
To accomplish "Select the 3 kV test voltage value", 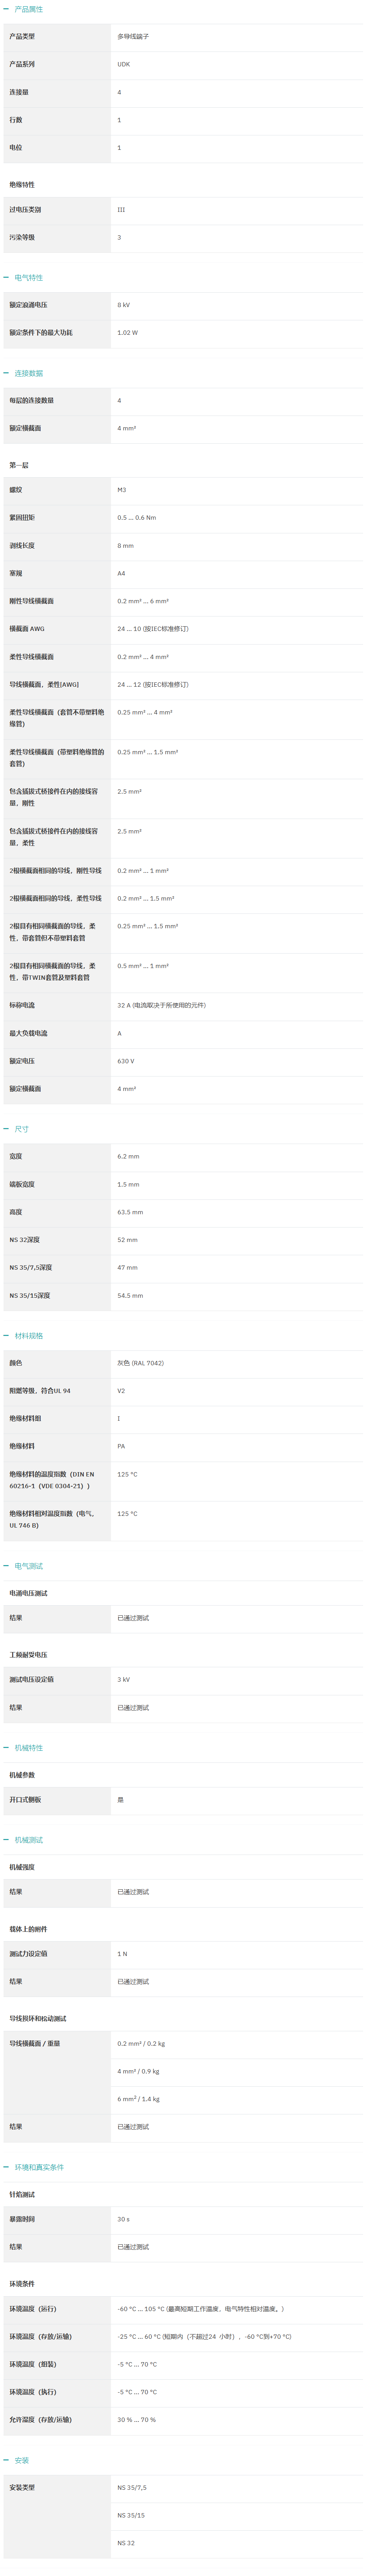I will pyautogui.click(x=123, y=1680).
